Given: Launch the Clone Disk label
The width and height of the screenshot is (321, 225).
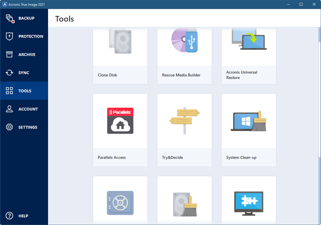Looking at the screenshot, I should (x=107, y=75).
